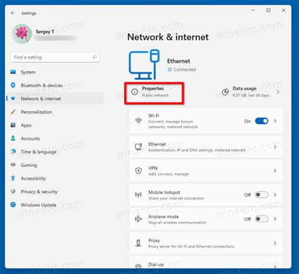Click the Proxy server icon
The width and height of the screenshot is (299, 274).
pos(138,243)
